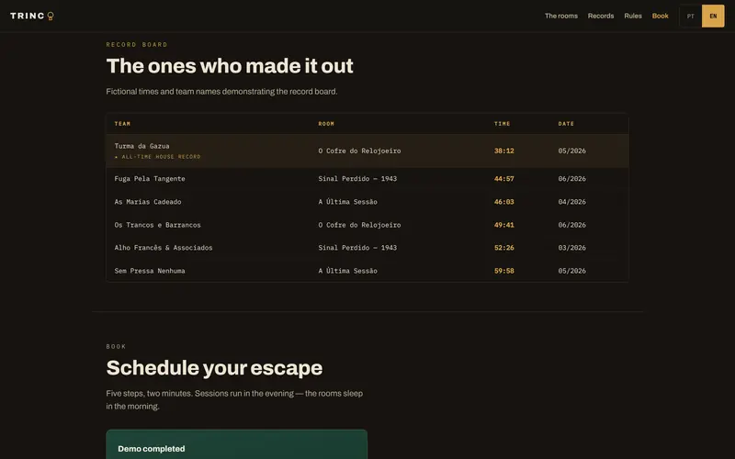This screenshot has height=459, width=735.
Task: Select Os Trancos e Barrancos team
Action: pos(157,225)
